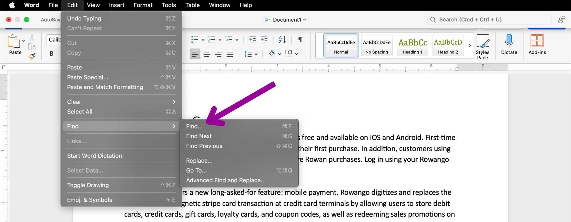
Task: Click the Cut scissors icon
Action: [x=32, y=37]
